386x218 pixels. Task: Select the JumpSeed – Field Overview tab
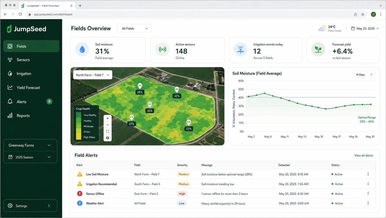tap(47, 5)
